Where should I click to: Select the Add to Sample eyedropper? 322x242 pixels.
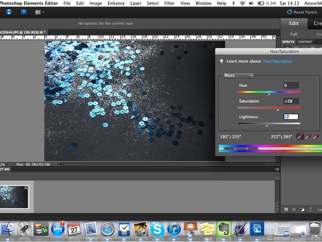[308, 137]
